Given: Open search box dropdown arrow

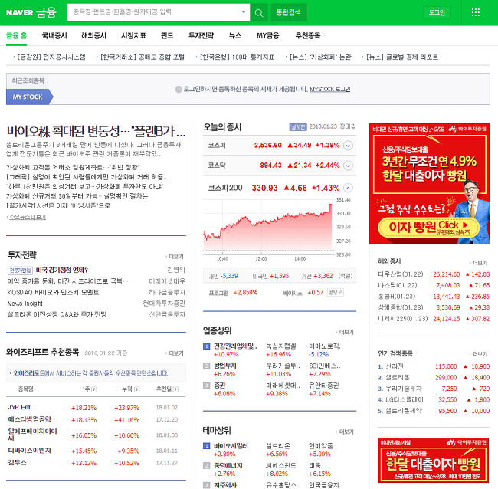Looking at the screenshot, I should click(244, 12).
